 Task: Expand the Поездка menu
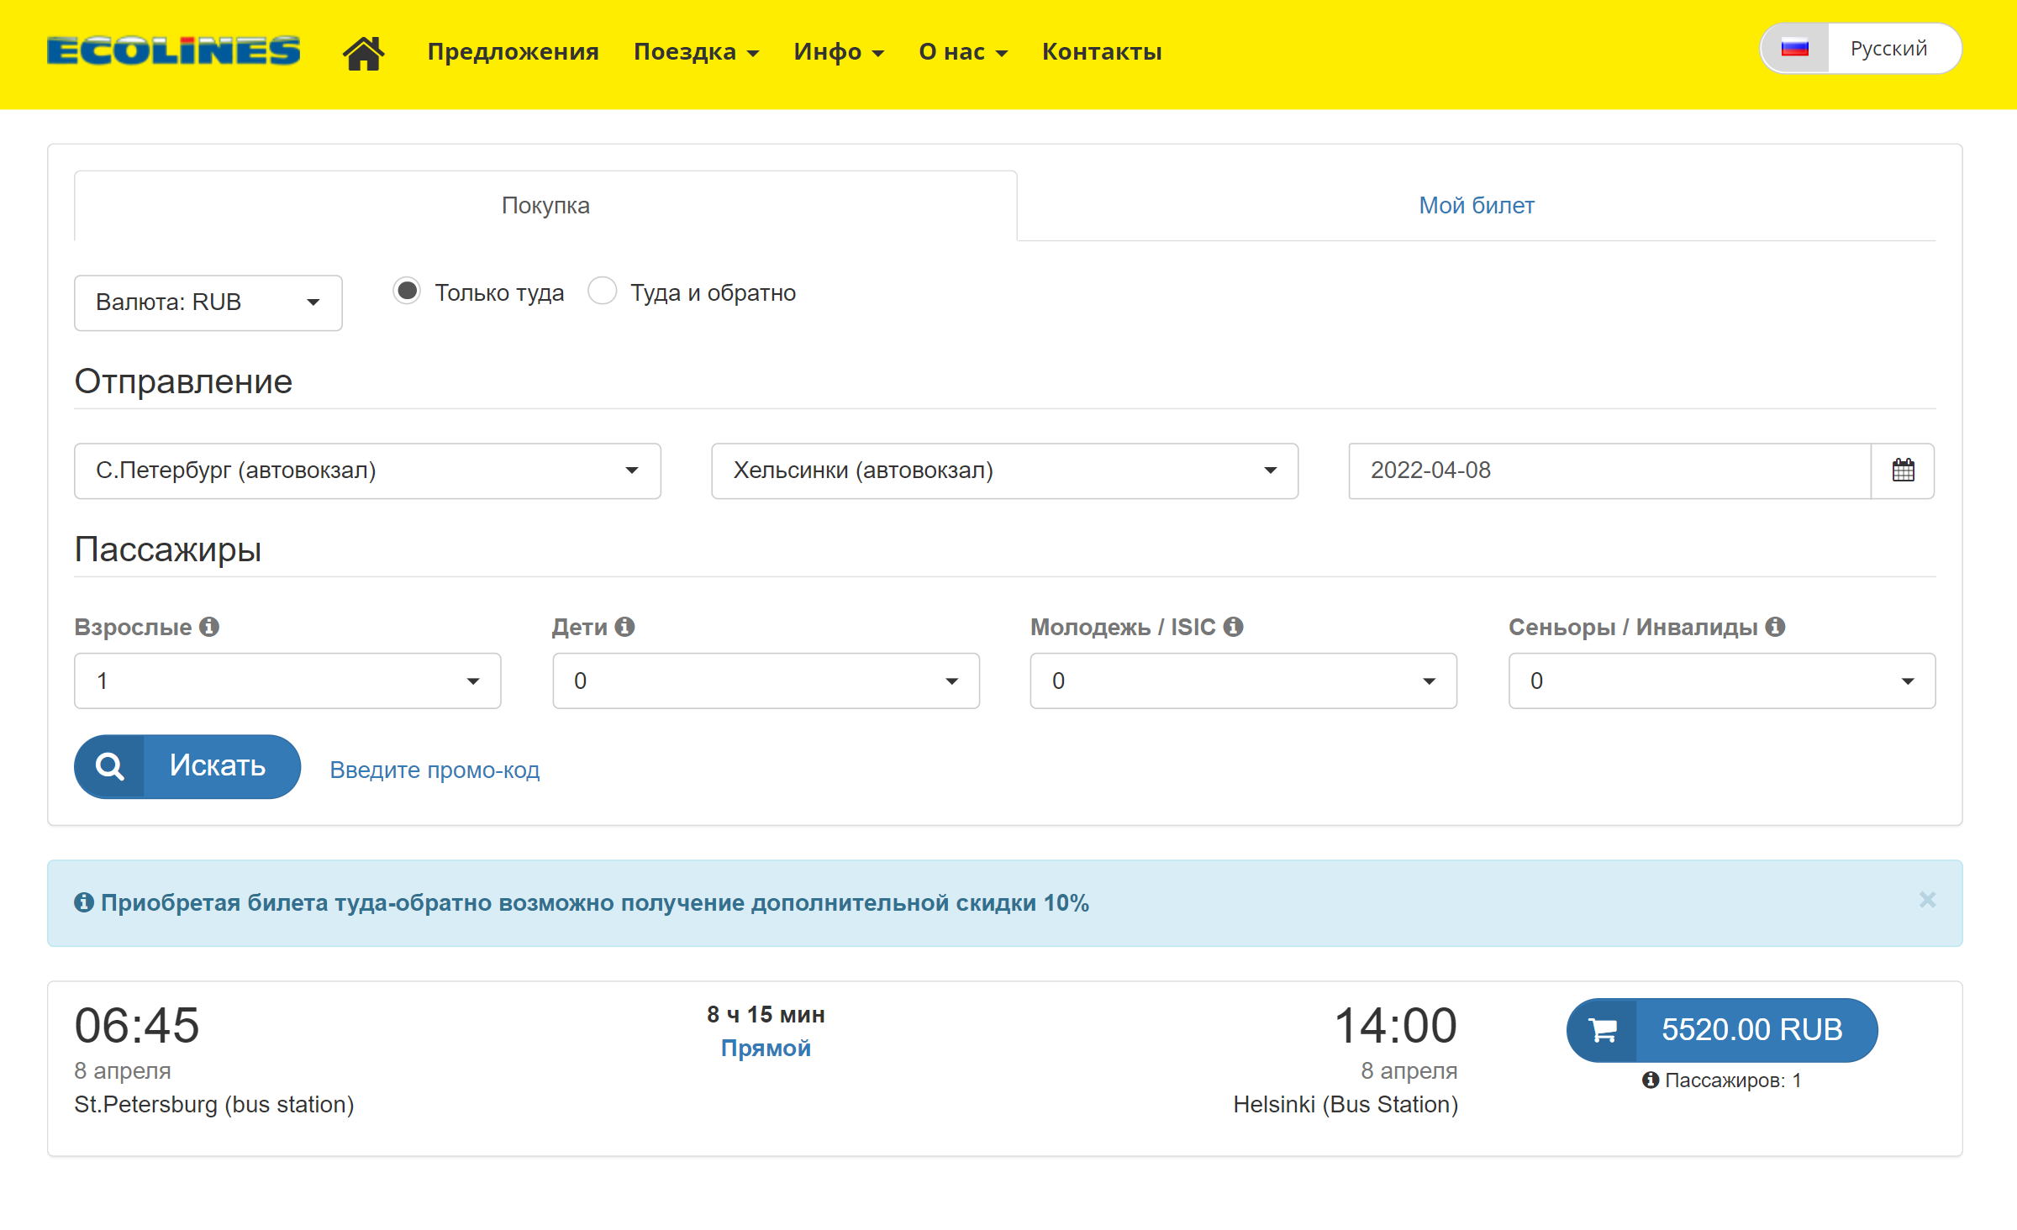click(696, 52)
